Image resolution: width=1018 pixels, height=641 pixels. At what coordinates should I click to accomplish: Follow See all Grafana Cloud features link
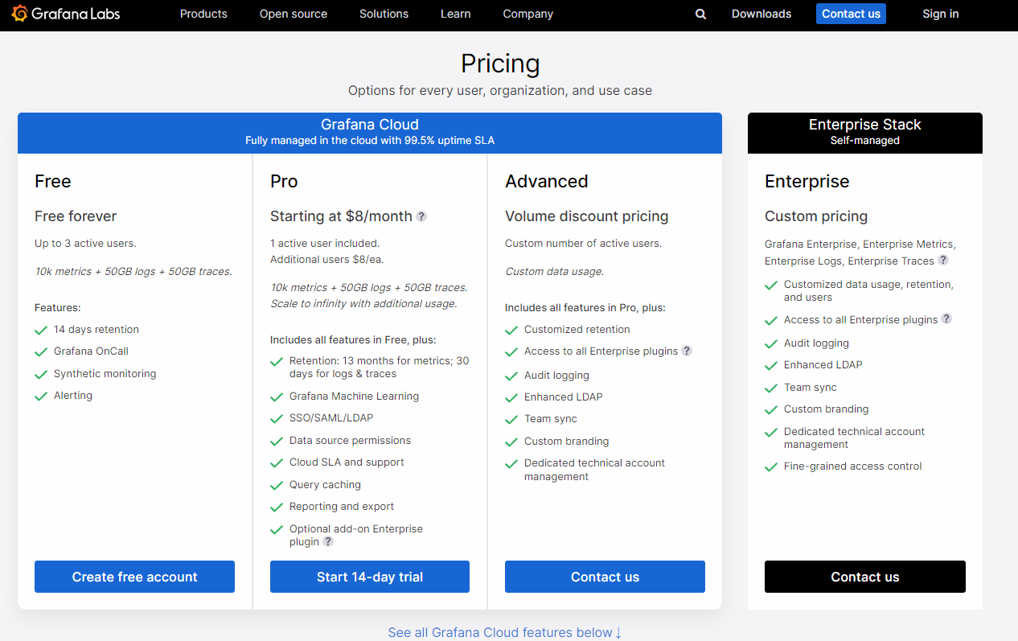504,632
